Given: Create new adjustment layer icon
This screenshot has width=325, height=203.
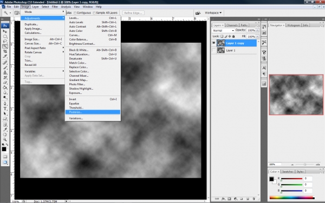Looking at the screenshot, I should (x=236, y=199).
